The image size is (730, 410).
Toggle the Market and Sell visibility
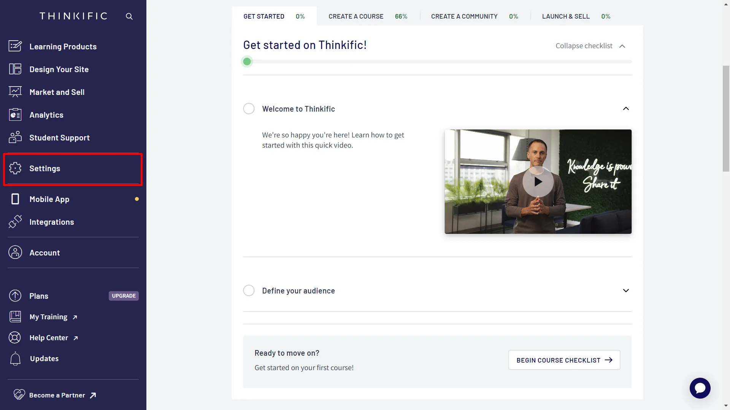click(x=57, y=91)
